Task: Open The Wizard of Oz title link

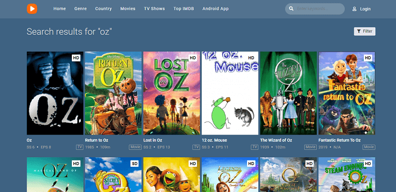Action: pyautogui.click(x=276, y=140)
